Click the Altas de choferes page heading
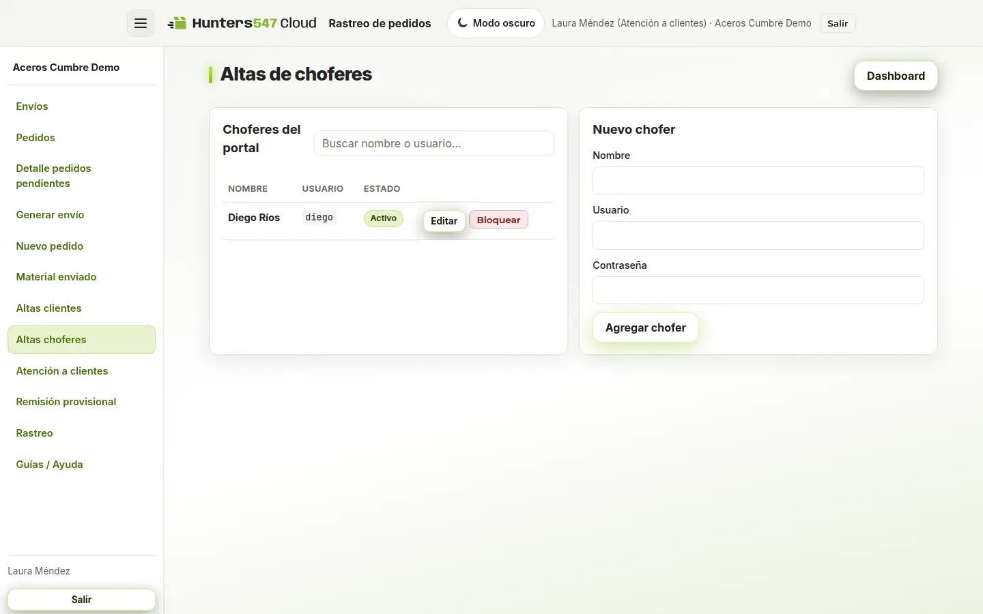This screenshot has height=614, width=983. tap(296, 74)
